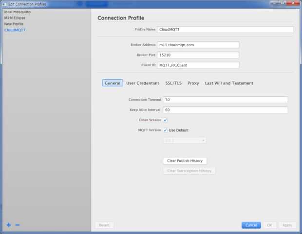This screenshot has width=302, height=234.
Task: Click the Cancel button
Action: (x=251, y=225)
